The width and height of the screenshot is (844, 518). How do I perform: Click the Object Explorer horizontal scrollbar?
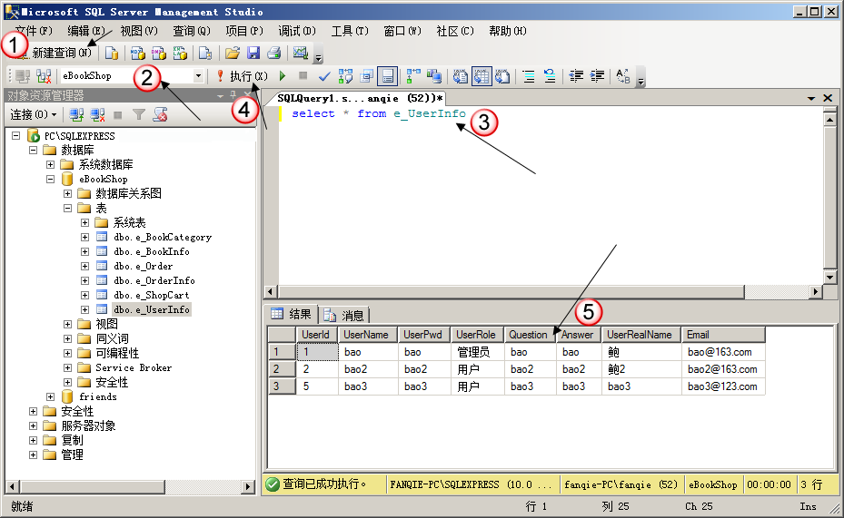(130, 487)
